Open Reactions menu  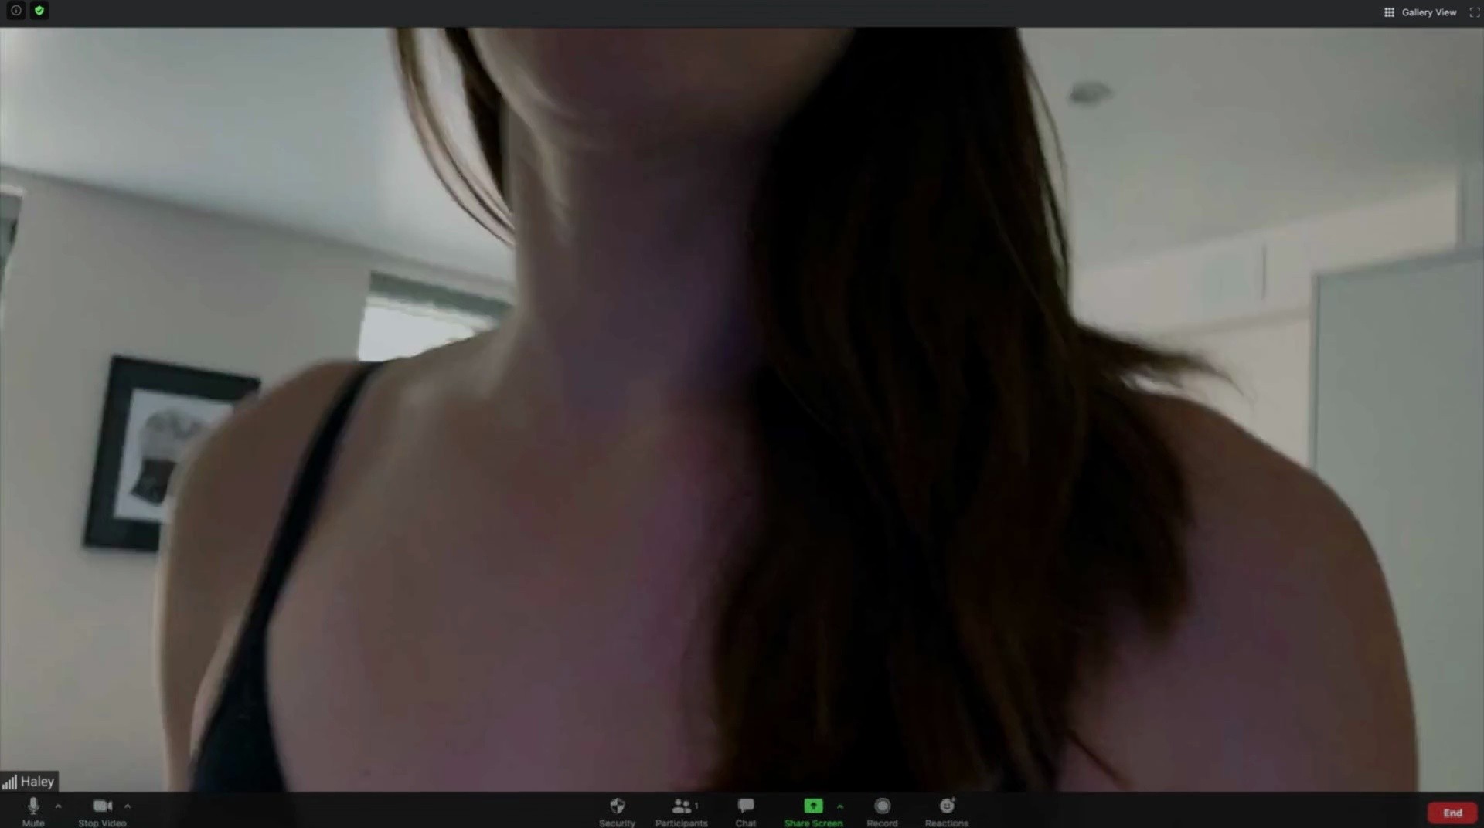click(x=947, y=812)
